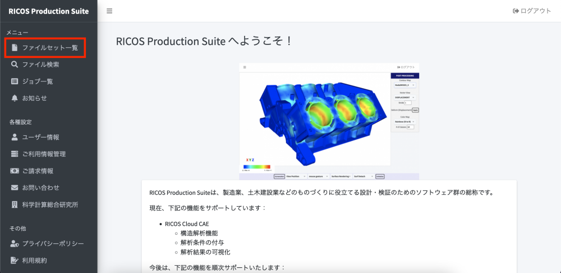Open ご請求情報 via its banknote icon
Viewport: 561px width, 273px height.
(x=15, y=171)
